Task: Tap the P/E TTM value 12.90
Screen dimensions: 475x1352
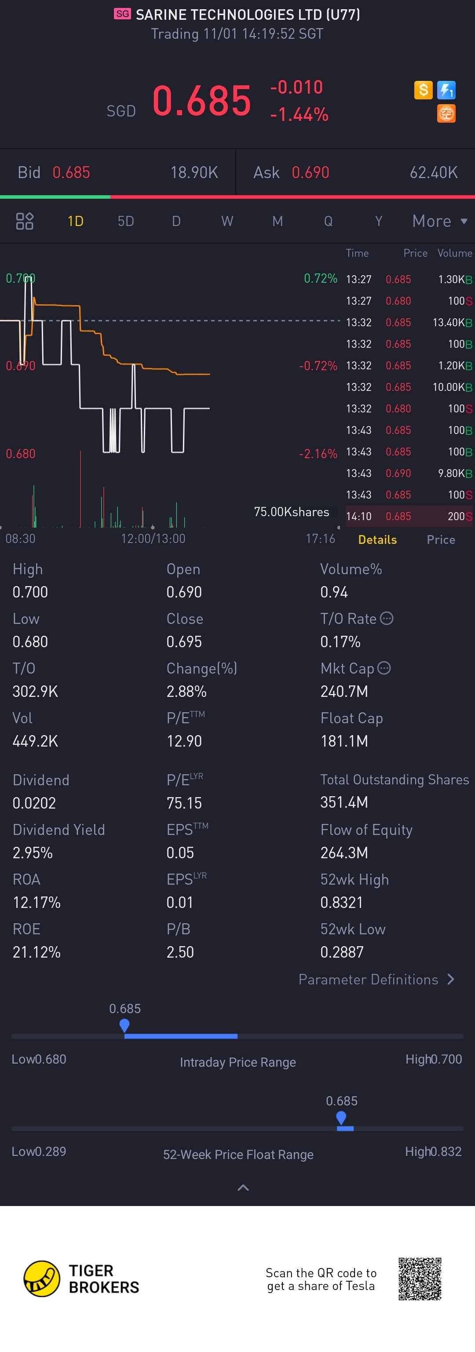Action: click(184, 741)
